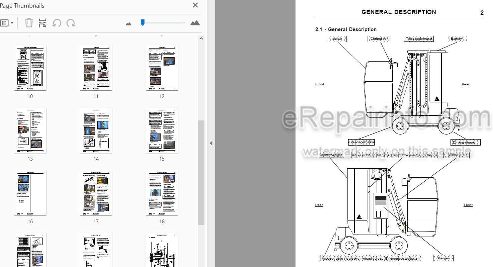
Task: Enlarge thumbnail size with large mountain icon
Action: tap(195, 23)
